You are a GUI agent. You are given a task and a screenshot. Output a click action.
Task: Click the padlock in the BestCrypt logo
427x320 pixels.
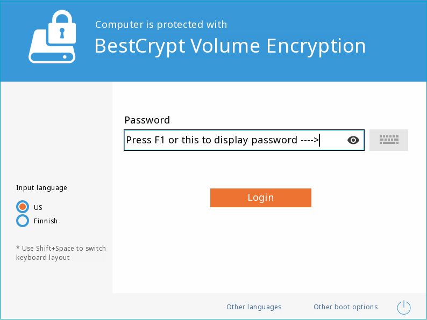pyautogui.click(x=62, y=27)
